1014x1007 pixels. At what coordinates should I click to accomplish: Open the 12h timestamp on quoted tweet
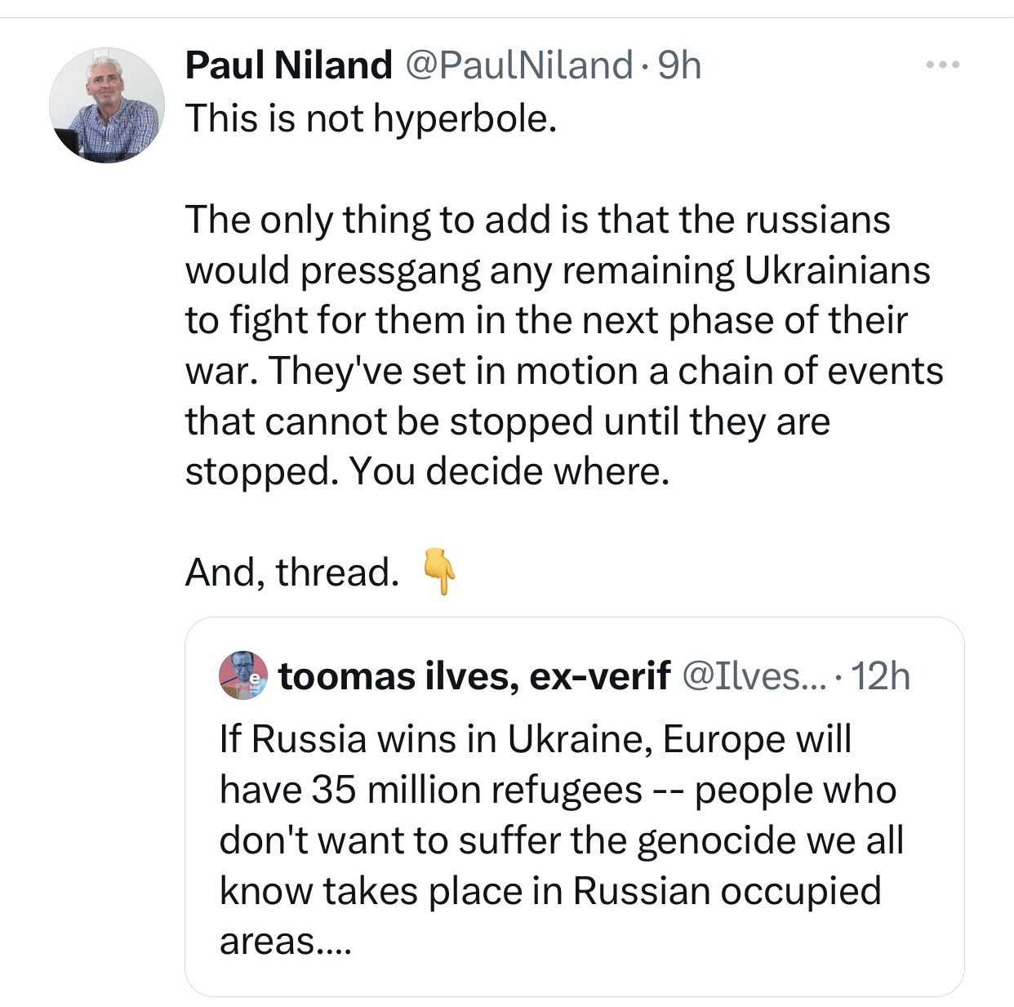[x=881, y=676]
